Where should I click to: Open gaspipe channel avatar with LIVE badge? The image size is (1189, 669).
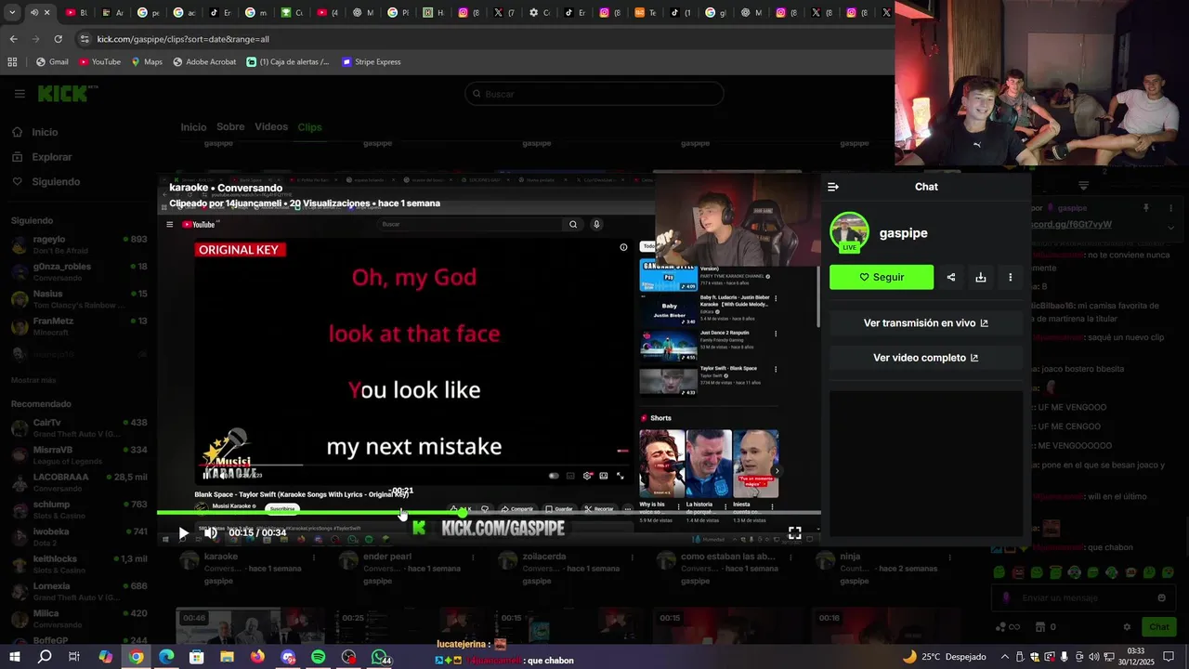tap(849, 232)
